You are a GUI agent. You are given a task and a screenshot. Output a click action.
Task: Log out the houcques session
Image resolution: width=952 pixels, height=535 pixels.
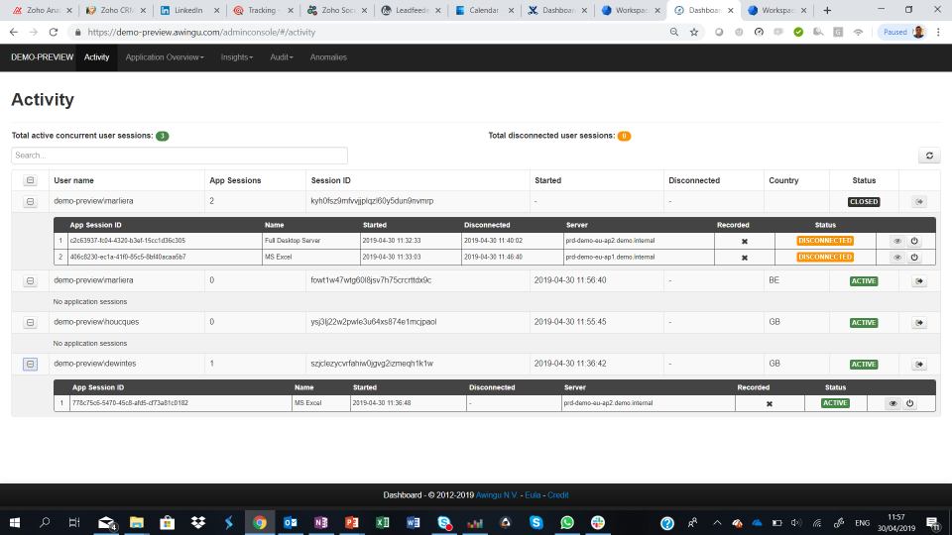919,323
